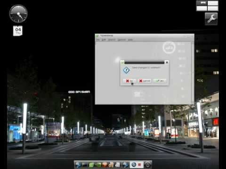The image size is (226, 169).
Task: Open the music note dock icon
Action: point(111,165)
